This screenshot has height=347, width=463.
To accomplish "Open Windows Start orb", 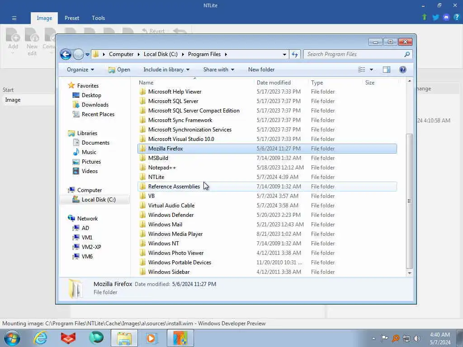I will [x=12, y=338].
